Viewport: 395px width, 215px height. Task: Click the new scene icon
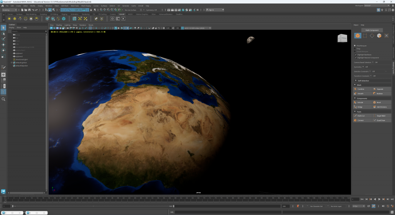[22, 10]
